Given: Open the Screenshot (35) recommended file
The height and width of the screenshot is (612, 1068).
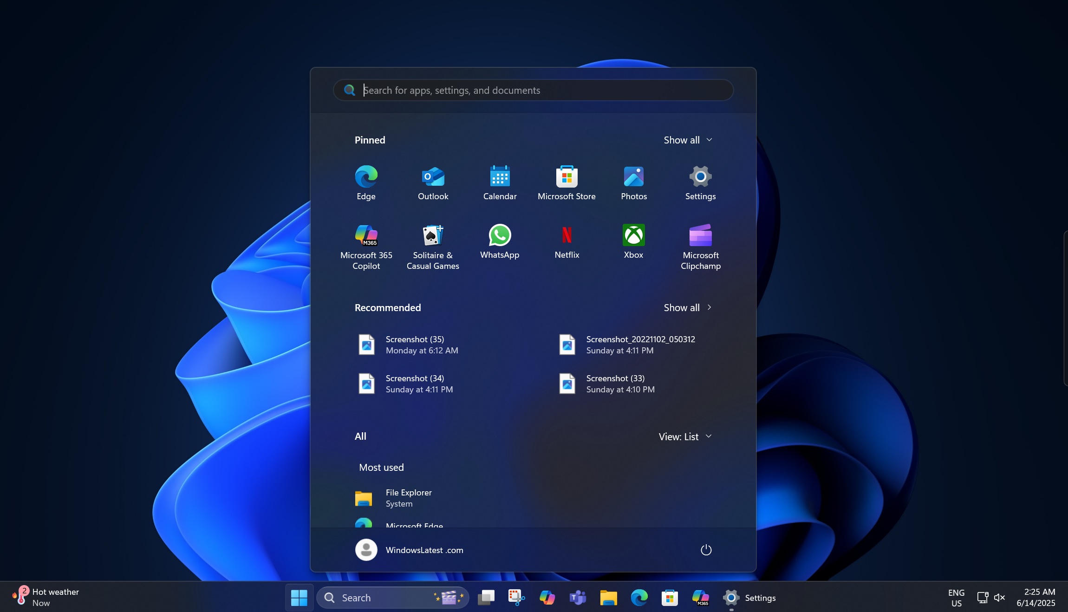Looking at the screenshot, I should point(414,345).
